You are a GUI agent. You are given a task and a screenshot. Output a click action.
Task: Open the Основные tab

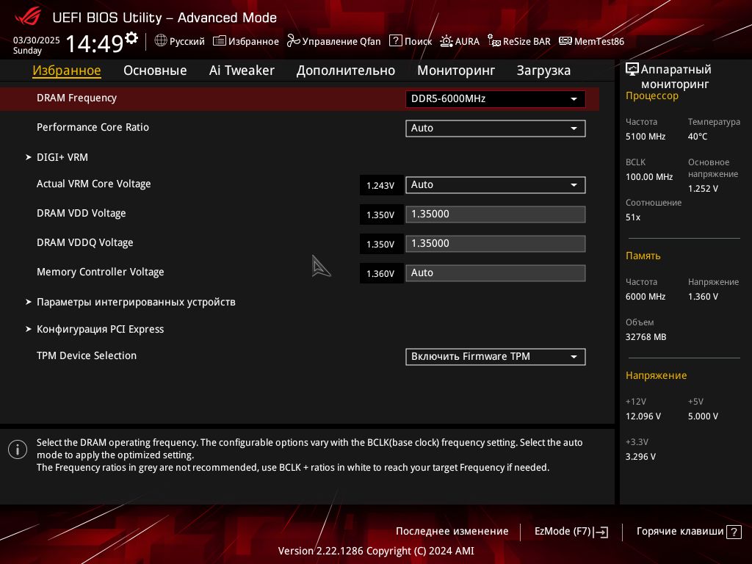point(155,70)
